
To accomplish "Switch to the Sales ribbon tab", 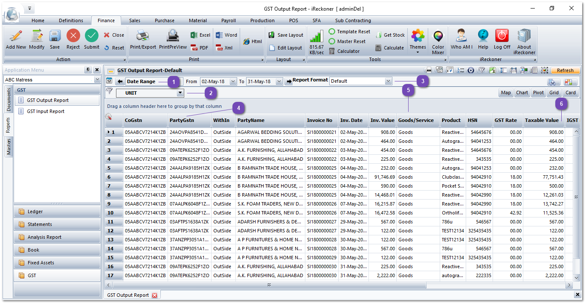I will point(135,20).
